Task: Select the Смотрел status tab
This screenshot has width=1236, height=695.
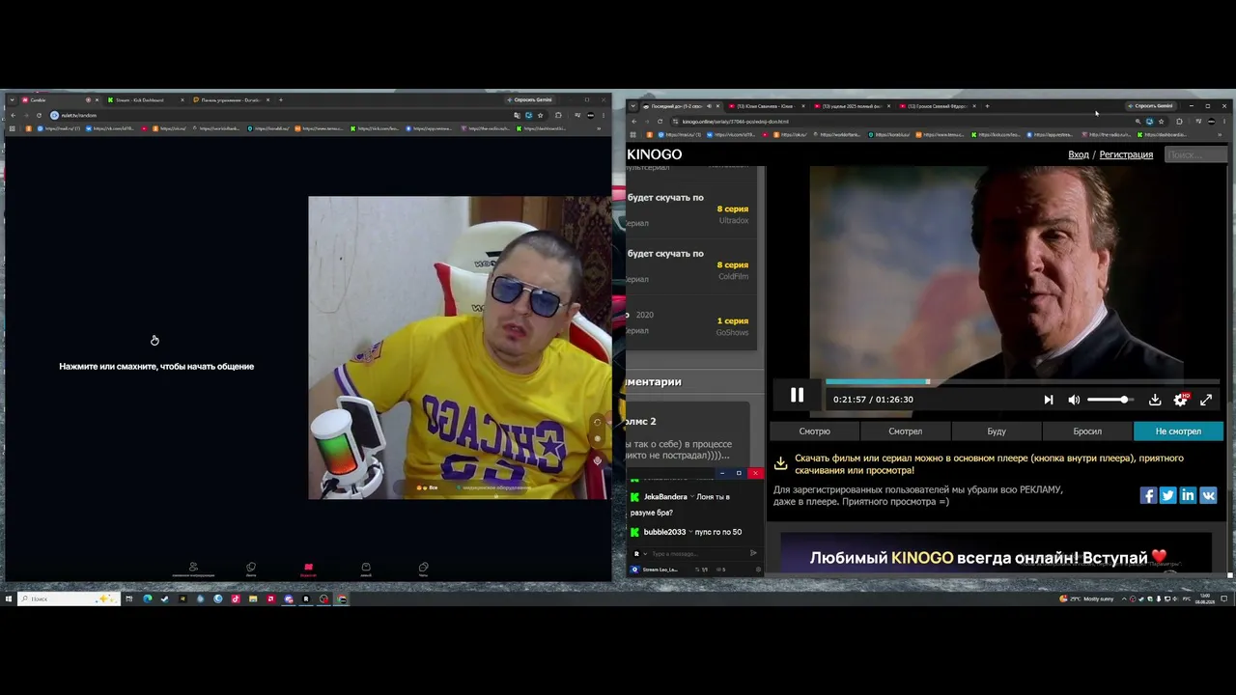Action: click(x=905, y=431)
